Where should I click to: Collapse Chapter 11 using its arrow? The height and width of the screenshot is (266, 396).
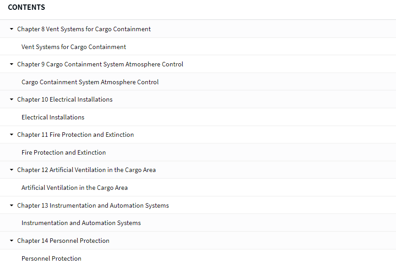(11, 135)
